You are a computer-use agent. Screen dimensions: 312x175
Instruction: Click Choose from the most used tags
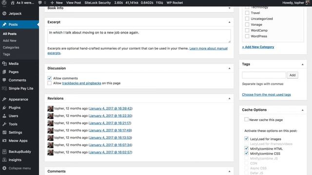[x=266, y=95]
